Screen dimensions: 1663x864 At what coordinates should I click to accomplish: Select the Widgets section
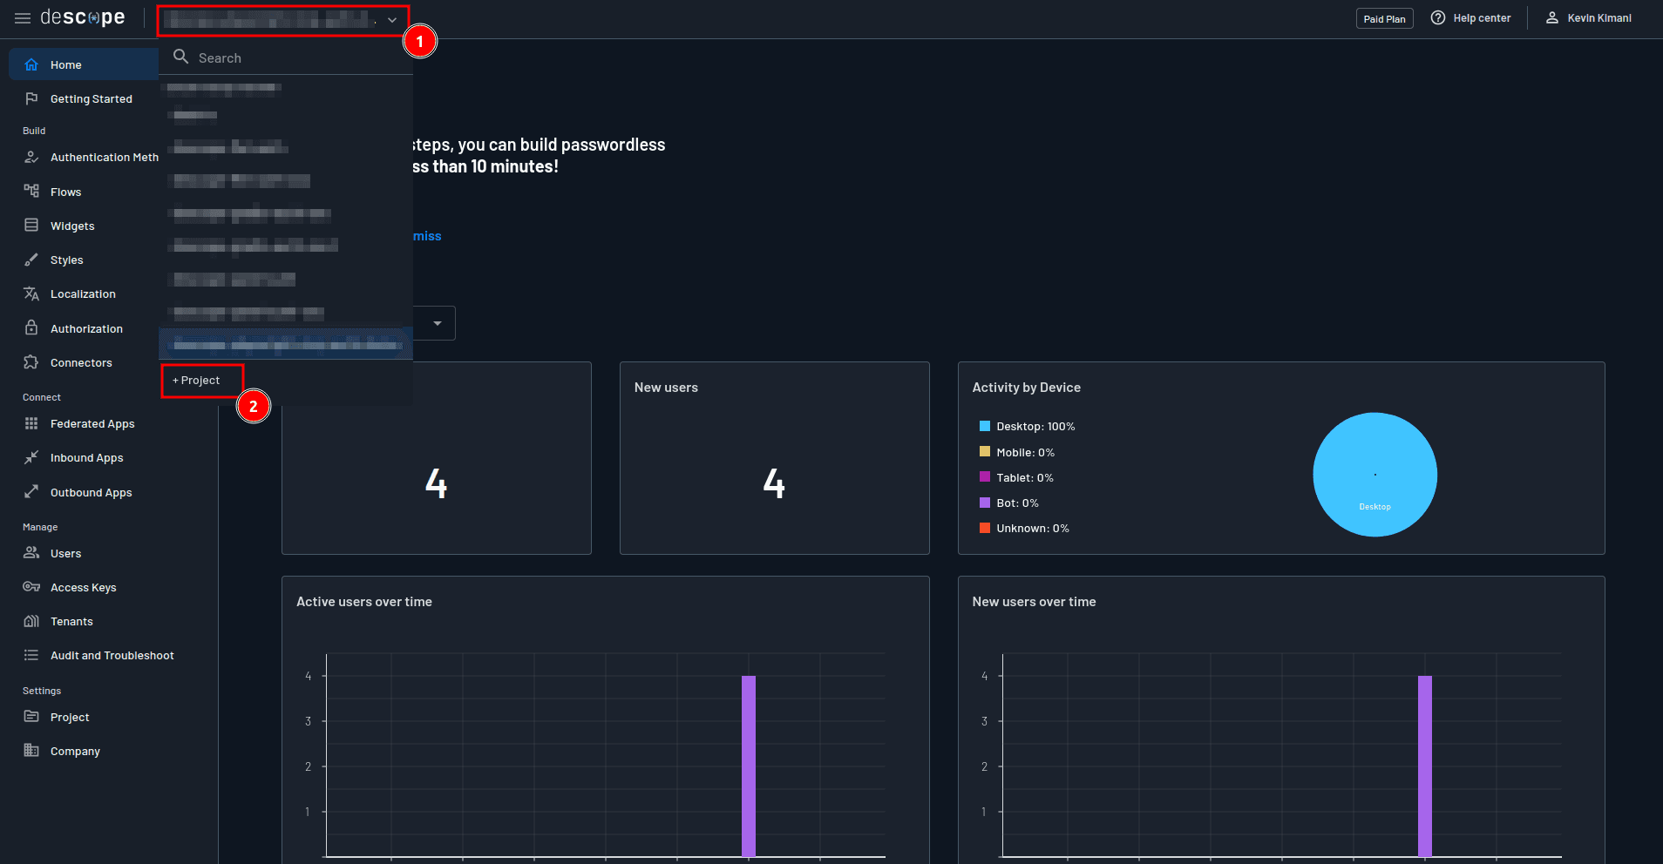73,226
